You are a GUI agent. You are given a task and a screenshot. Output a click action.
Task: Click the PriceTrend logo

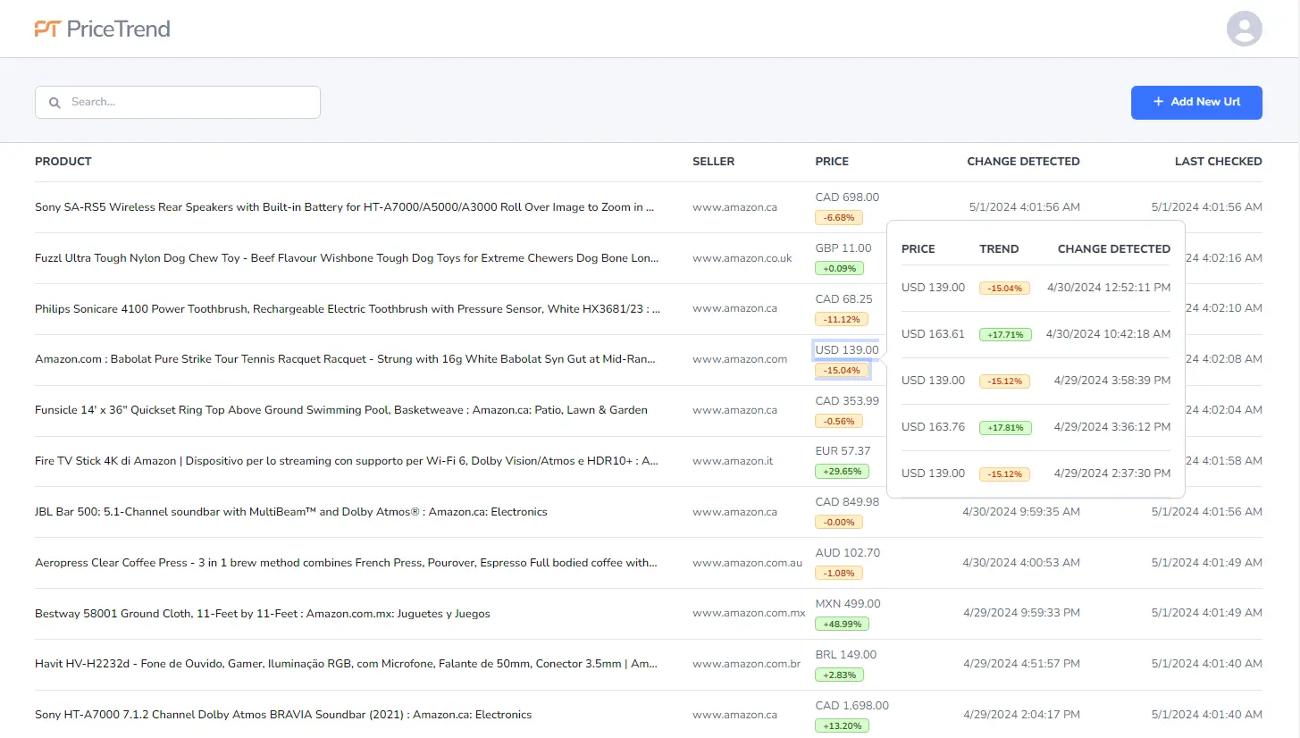pyautogui.click(x=102, y=29)
